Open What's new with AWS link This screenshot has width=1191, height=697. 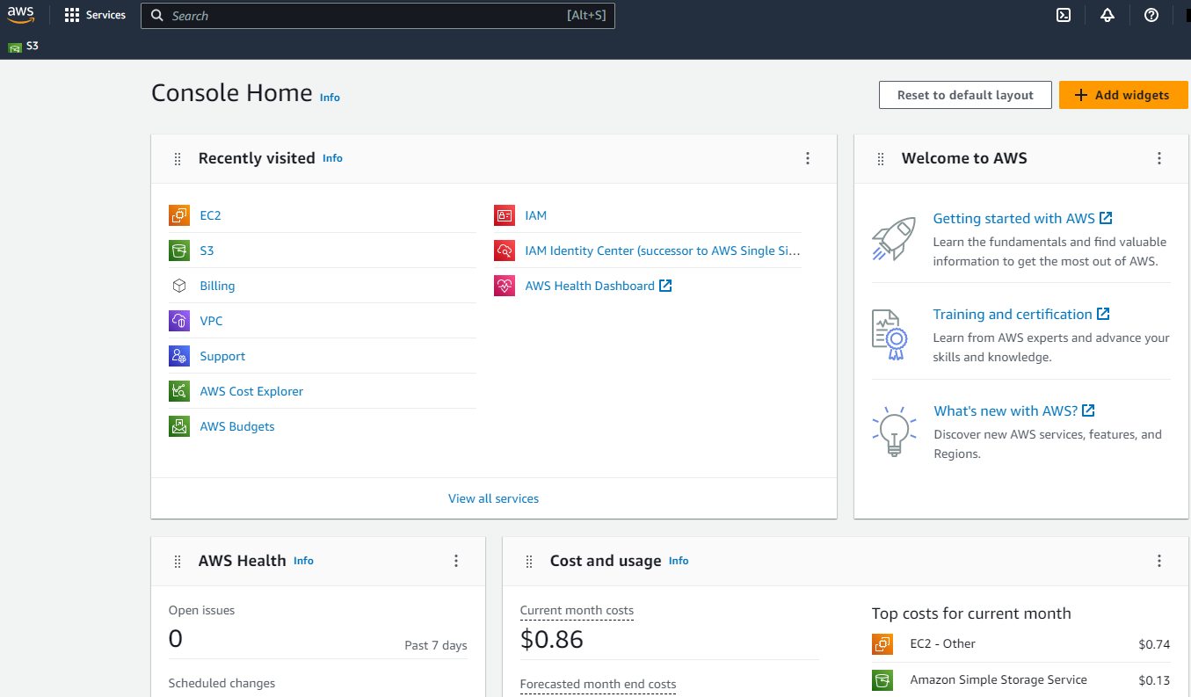pos(1014,410)
